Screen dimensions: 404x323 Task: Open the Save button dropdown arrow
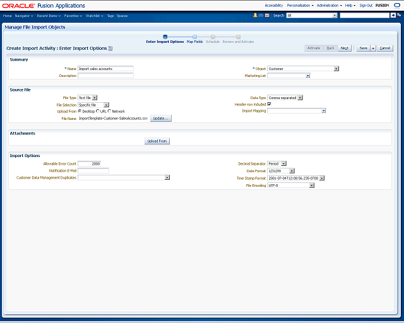373,48
